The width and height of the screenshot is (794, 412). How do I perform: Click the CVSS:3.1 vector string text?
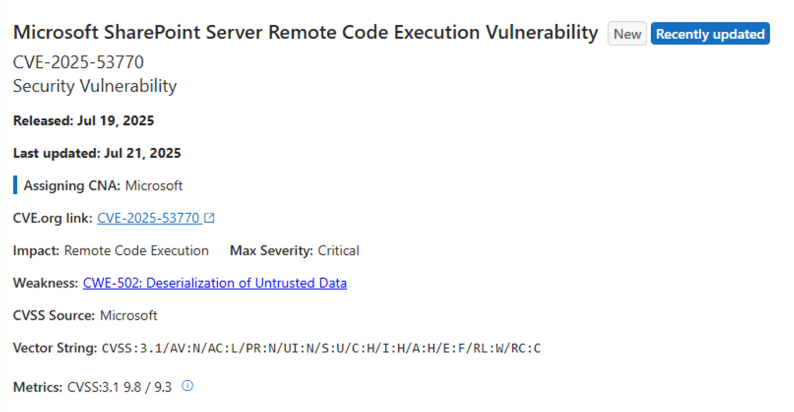322,348
